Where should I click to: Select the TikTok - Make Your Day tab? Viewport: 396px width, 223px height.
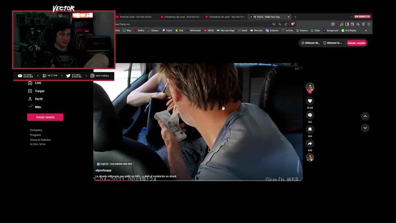(x=268, y=17)
